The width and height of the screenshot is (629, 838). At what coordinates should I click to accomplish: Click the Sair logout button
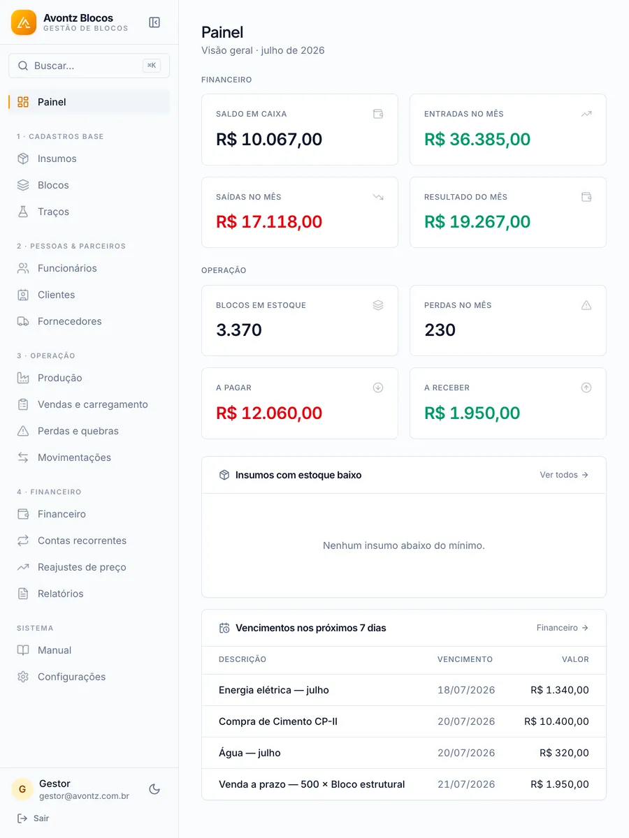pyautogui.click(x=33, y=818)
